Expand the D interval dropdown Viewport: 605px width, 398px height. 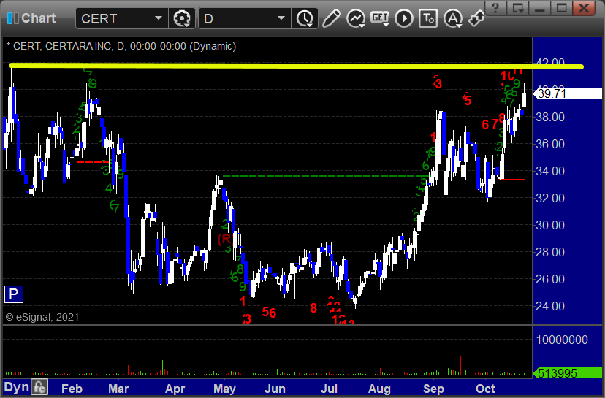281,18
